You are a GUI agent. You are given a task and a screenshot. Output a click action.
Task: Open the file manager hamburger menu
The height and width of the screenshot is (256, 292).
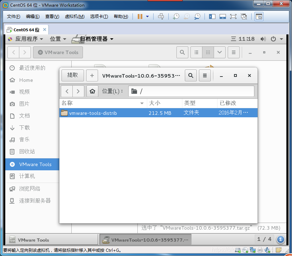pyautogui.click(x=234, y=52)
